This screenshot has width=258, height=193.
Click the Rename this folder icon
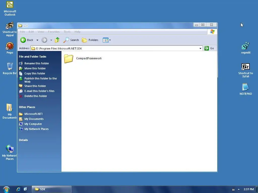(x=21, y=63)
